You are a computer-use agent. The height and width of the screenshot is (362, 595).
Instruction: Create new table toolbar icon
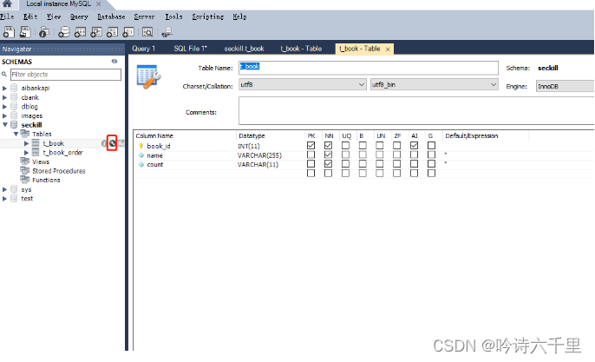click(80, 32)
